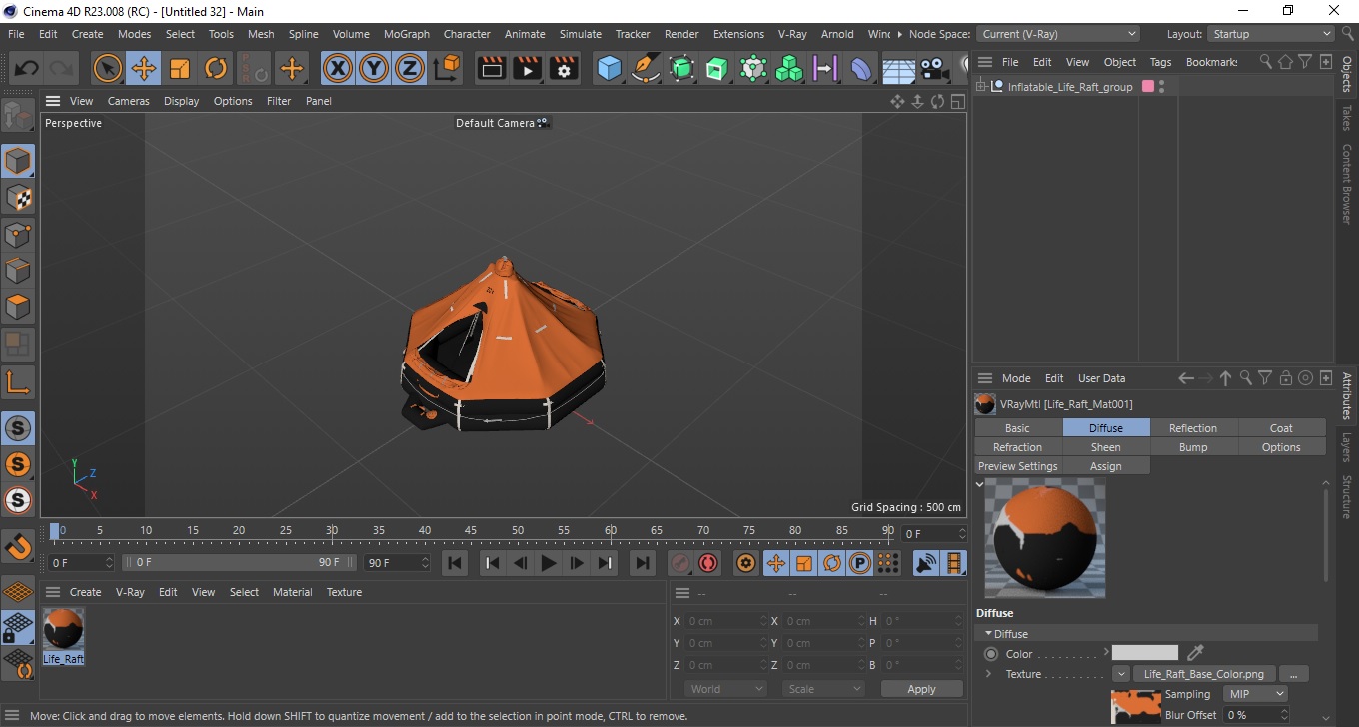Click Life_Raft_Base_Color.png texture button

[x=1203, y=674]
